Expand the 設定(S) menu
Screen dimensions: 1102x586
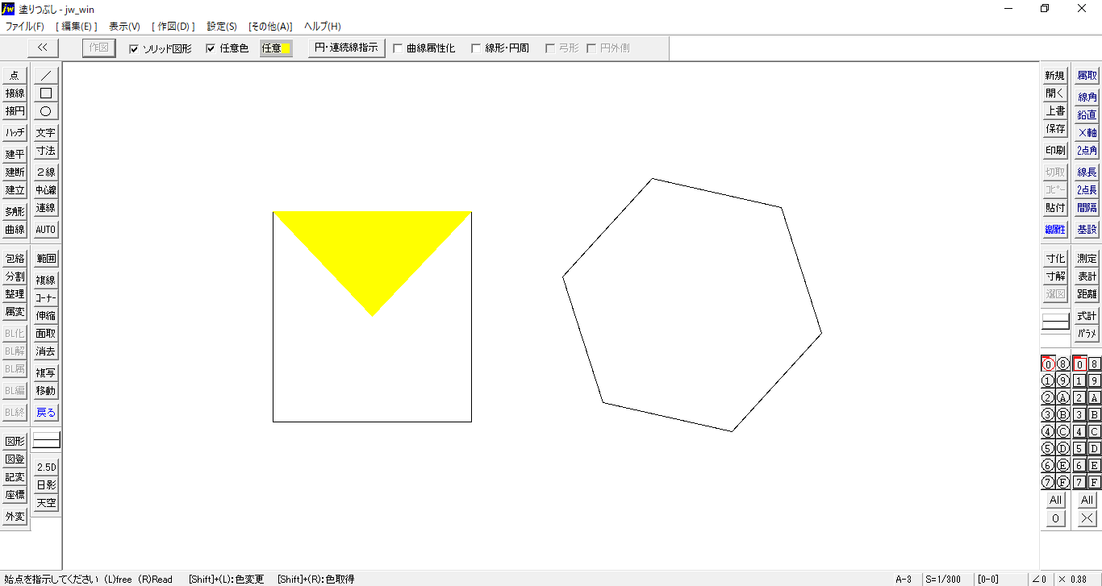coord(222,27)
